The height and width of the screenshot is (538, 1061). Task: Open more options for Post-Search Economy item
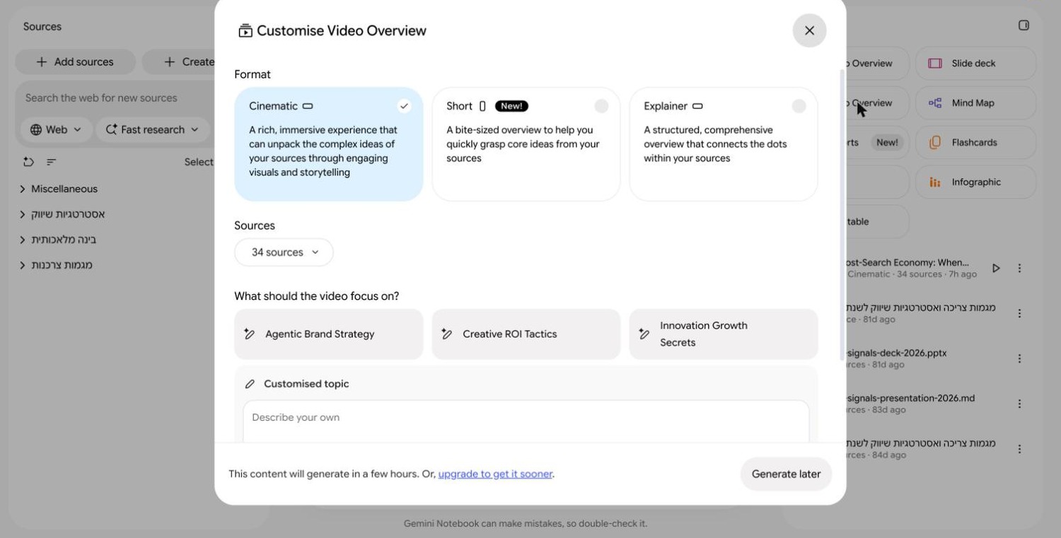click(1019, 268)
